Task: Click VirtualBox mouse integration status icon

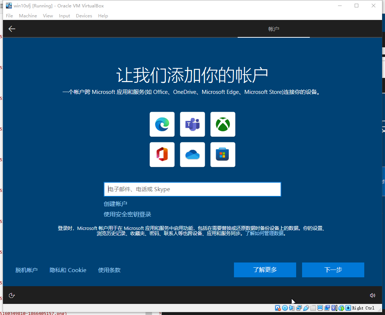Action: [341, 308]
